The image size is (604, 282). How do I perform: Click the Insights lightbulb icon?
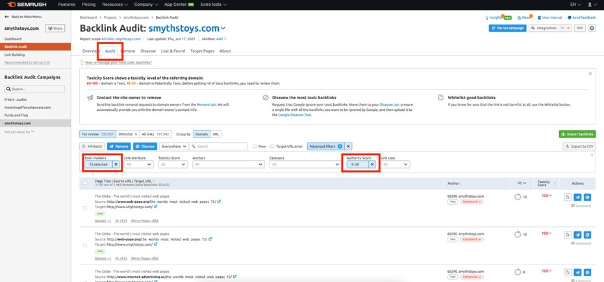(x=487, y=18)
